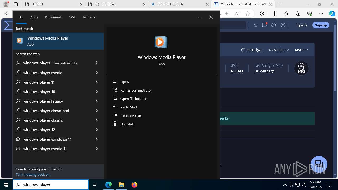
Task: Expand 'windows player 10' suggestion arrow
Action: tap(97, 92)
